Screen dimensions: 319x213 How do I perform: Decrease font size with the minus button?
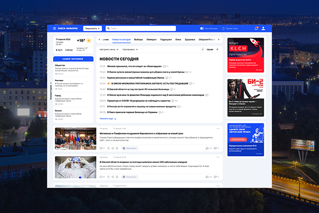[202, 50]
